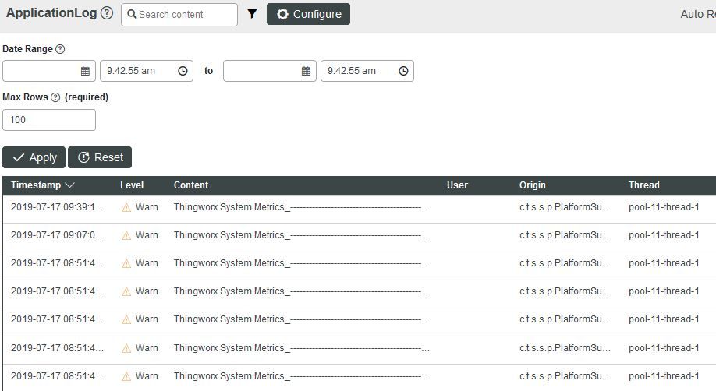This screenshot has height=391, width=716.
Task: Sort by the Timestamp column header
Action: click(x=36, y=185)
